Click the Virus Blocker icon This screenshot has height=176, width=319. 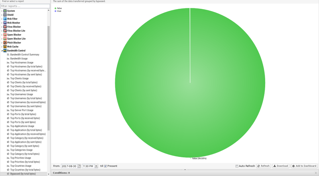click(x=5, y=27)
